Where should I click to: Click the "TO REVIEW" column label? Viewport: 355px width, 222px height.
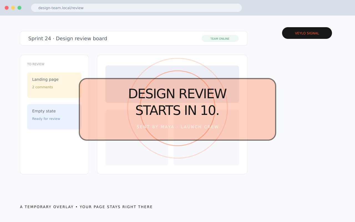[x=36, y=64]
